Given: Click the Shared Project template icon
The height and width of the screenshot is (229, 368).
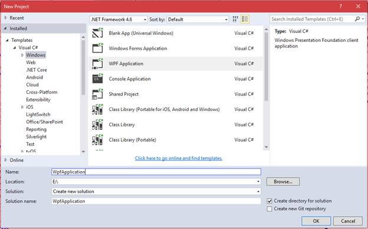Looking at the screenshot, I should coord(97,94).
